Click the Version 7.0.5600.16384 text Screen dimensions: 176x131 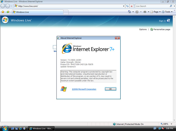(71, 60)
